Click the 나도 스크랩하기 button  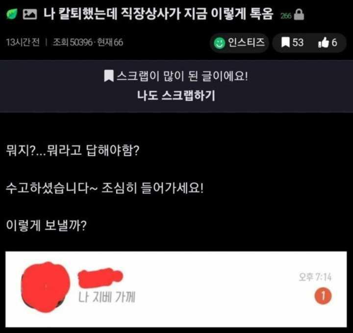[x=176, y=96]
